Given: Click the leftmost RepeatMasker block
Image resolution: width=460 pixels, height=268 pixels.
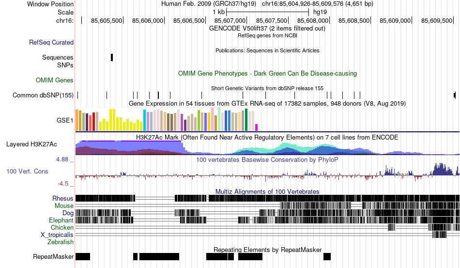Looking at the screenshot, I should [83, 256].
